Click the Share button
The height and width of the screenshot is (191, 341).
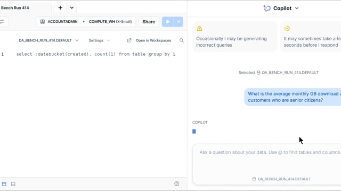(x=149, y=22)
